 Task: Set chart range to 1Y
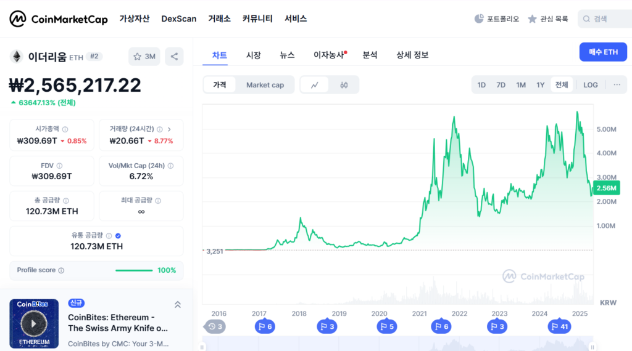pos(541,85)
